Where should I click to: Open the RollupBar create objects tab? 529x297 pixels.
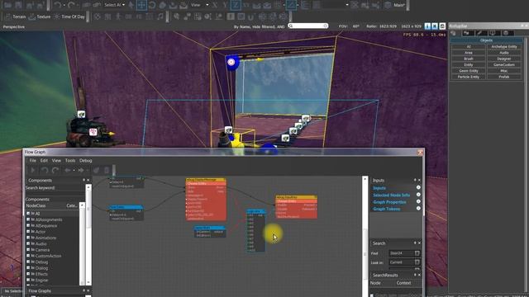pyautogui.click(x=454, y=33)
